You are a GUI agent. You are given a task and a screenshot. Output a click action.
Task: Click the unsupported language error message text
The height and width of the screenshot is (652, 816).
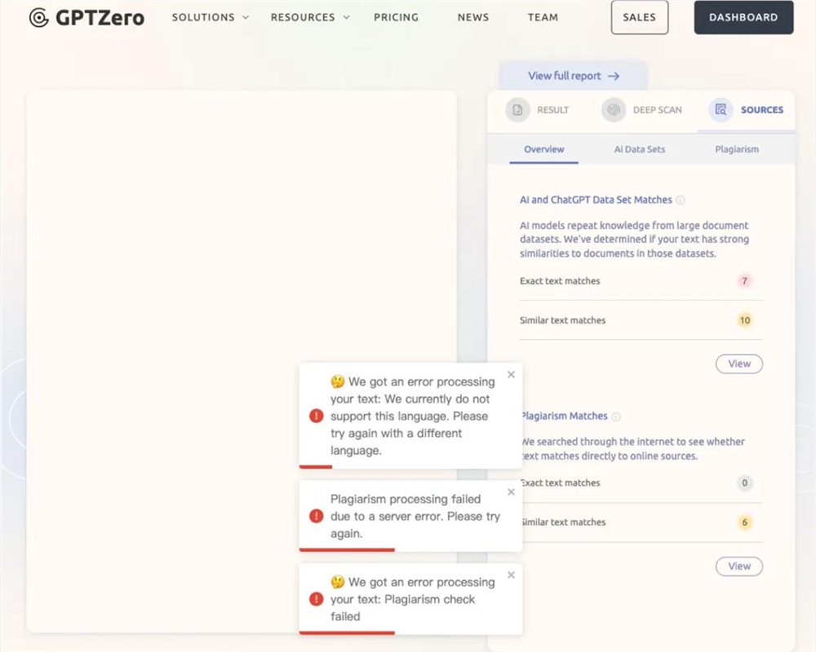click(413, 416)
